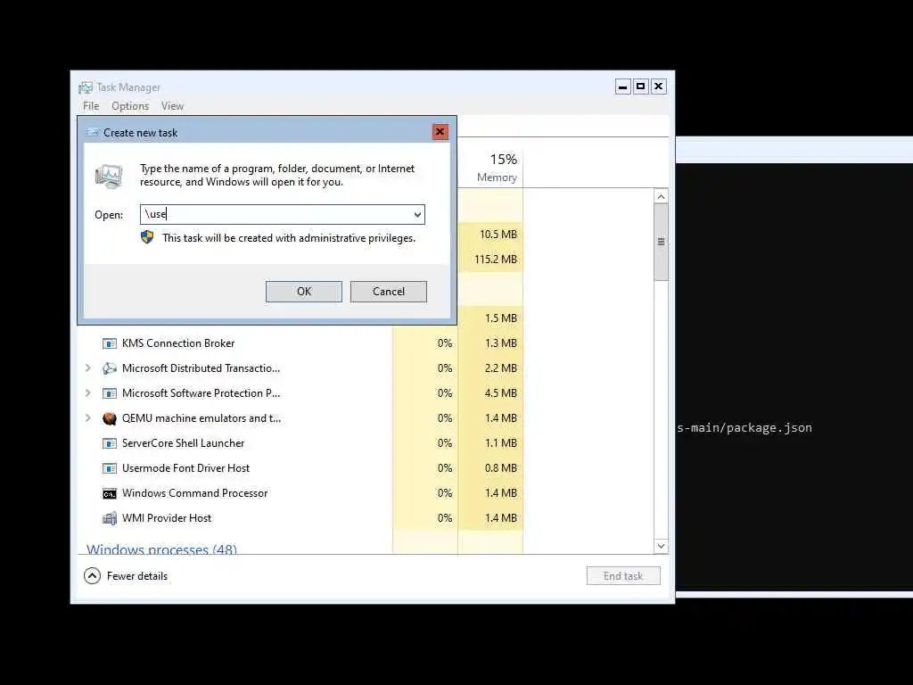The image size is (913, 685).
Task: Click the scrollbar up arrow
Action: tap(661, 196)
